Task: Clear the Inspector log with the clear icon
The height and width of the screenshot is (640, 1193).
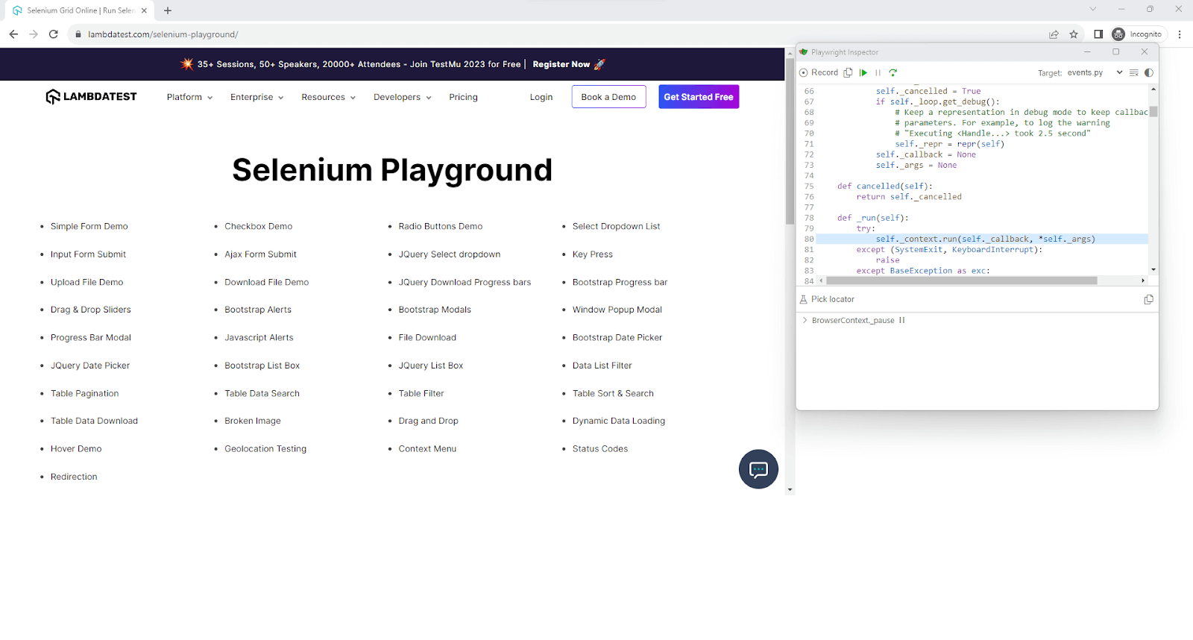Action: click(1134, 72)
